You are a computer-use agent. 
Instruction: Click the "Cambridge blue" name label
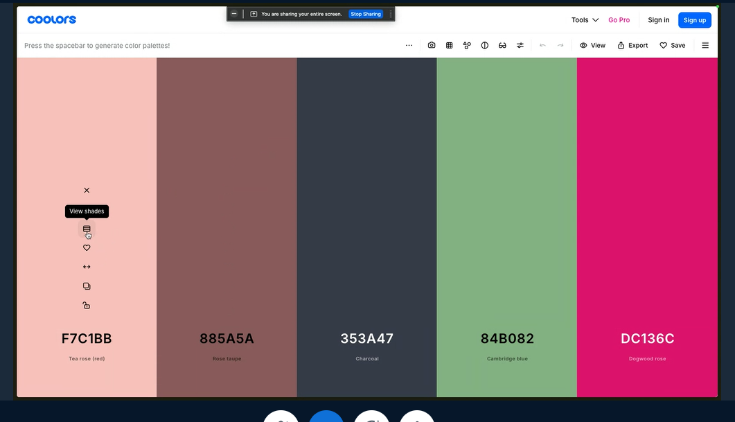click(x=507, y=359)
